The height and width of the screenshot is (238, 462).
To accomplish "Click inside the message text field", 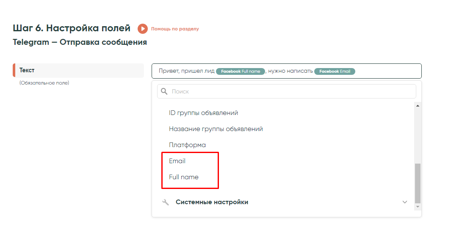I will click(387, 71).
